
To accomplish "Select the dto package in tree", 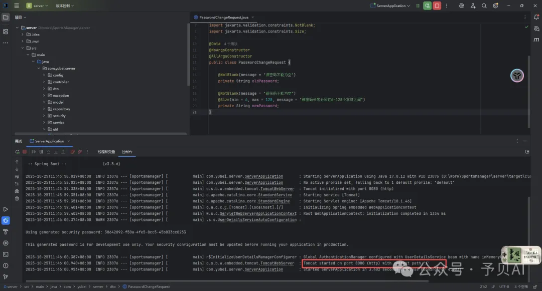I will [53, 89].
